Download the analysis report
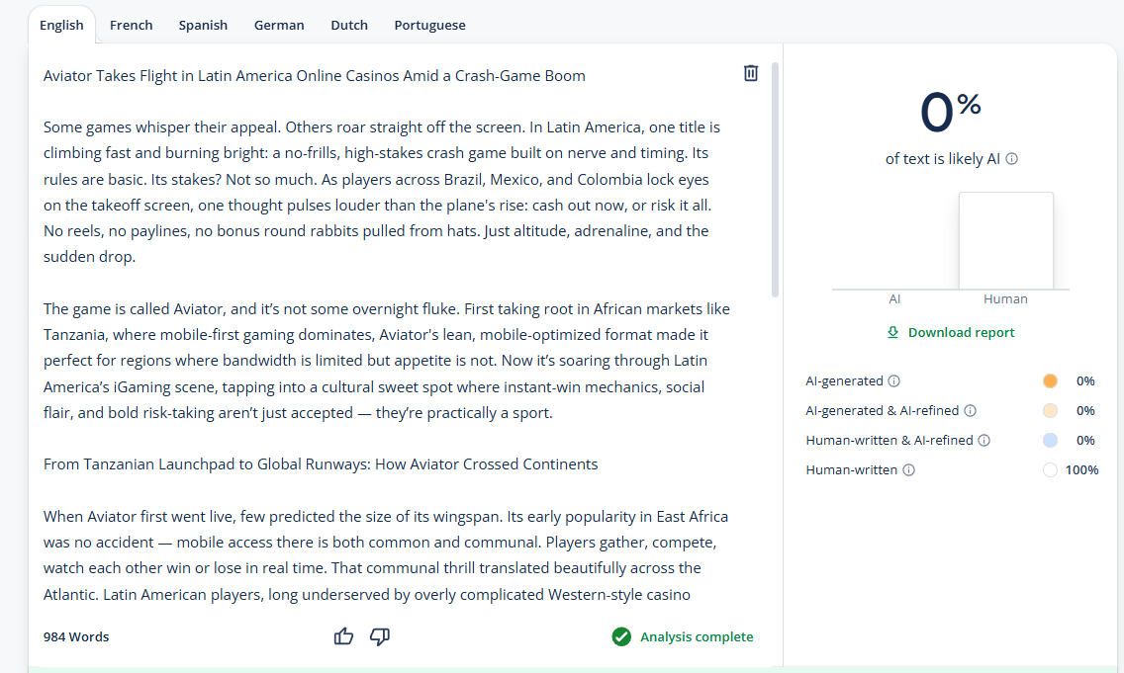This screenshot has height=673, width=1124. (x=950, y=333)
